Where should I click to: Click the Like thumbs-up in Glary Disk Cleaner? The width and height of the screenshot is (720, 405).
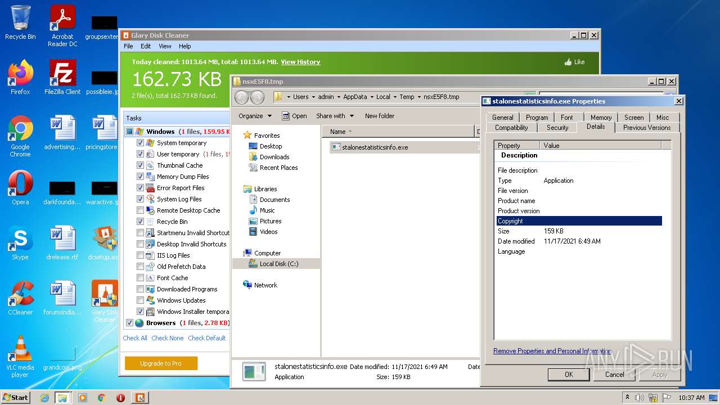(574, 62)
